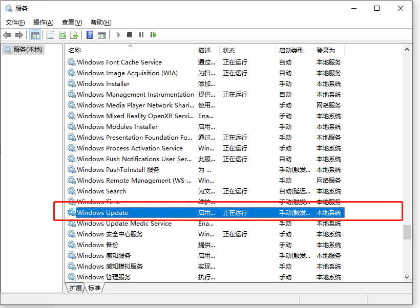The height and width of the screenshot is (308, 420).
Task: Click the help question-mark toolbar icon
Action: click(91, 35)
